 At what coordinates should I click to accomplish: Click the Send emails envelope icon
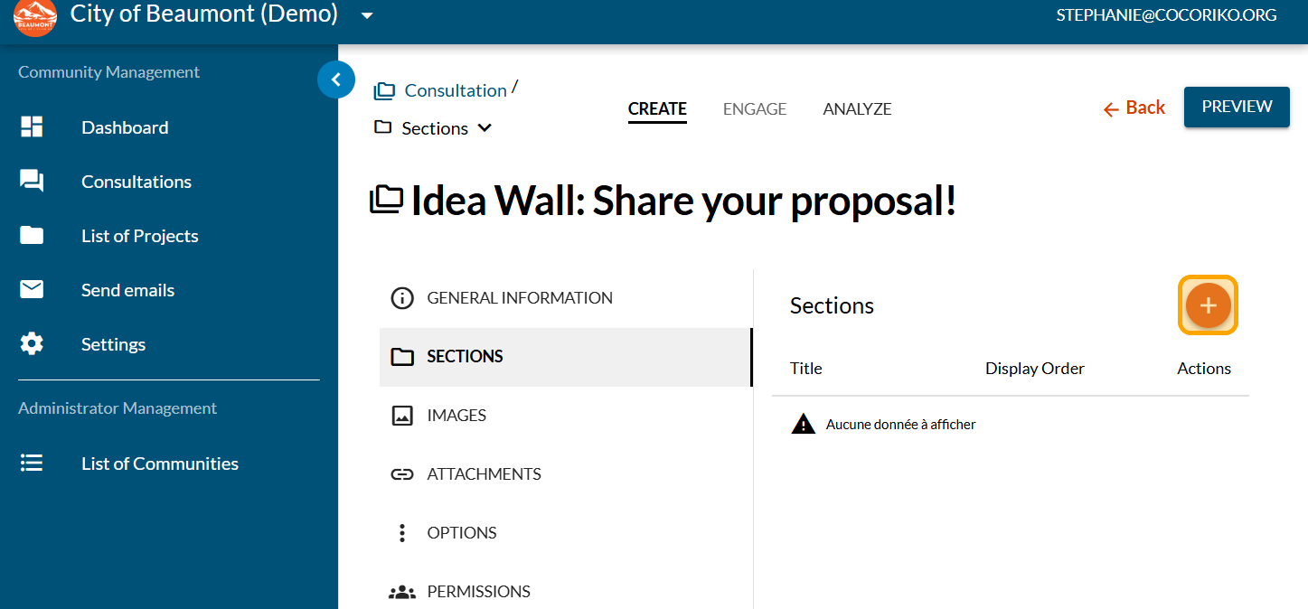point(32,290)
